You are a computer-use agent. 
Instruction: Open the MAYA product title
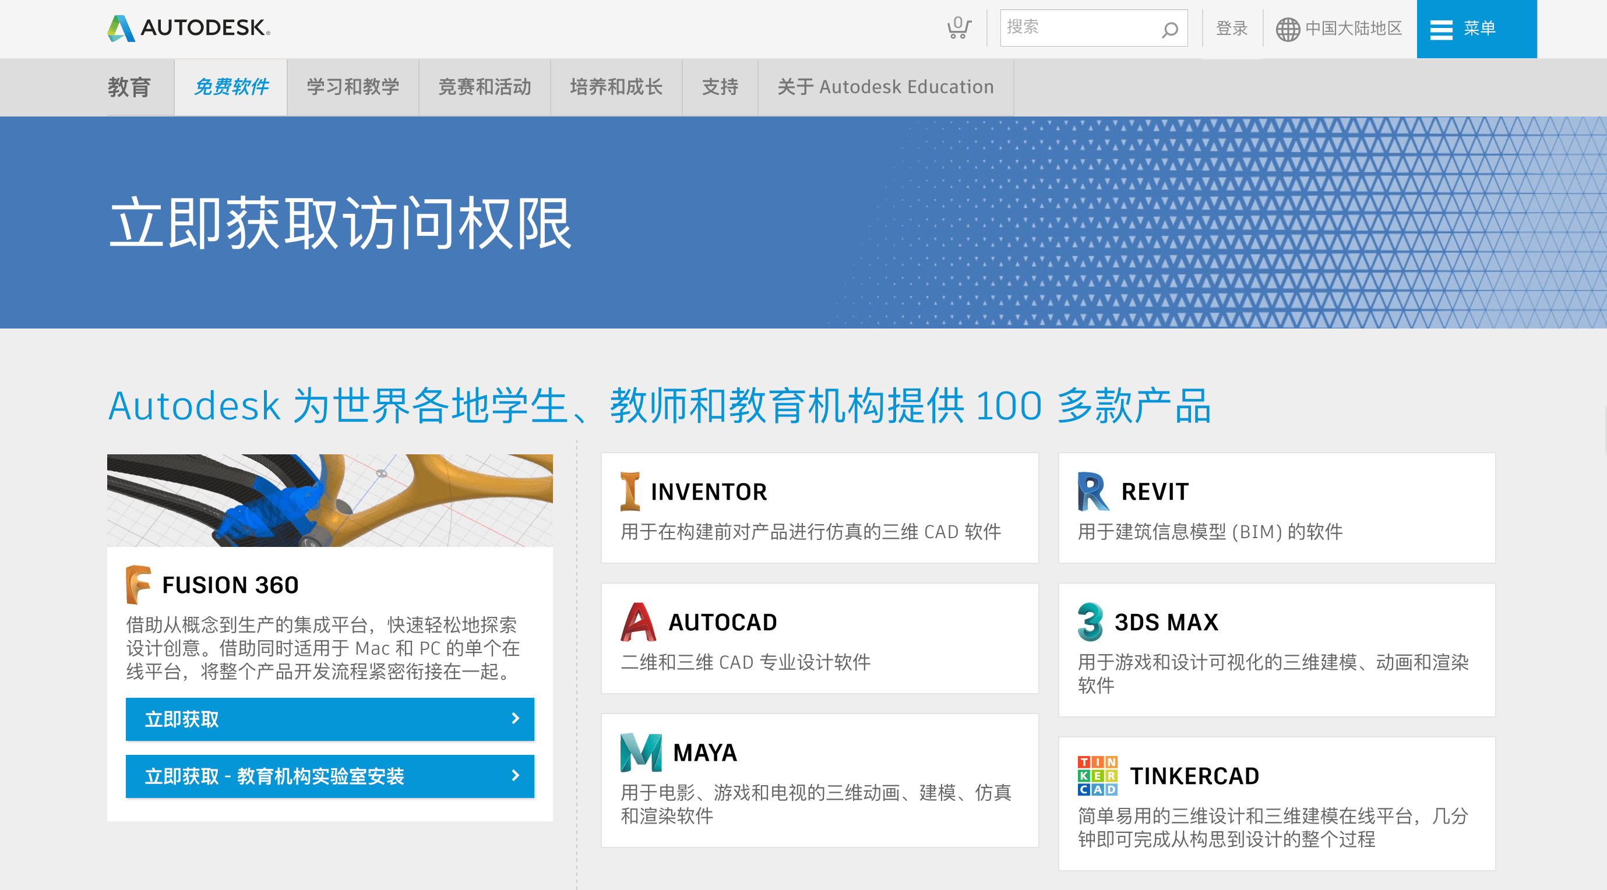pyautogui.click(x=705, y=752)
